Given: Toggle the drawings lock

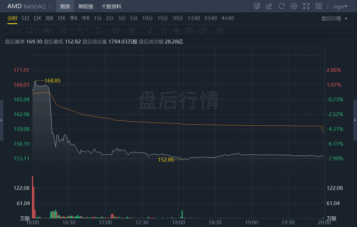Looking at the screenshot, I should tap(163, 30).
